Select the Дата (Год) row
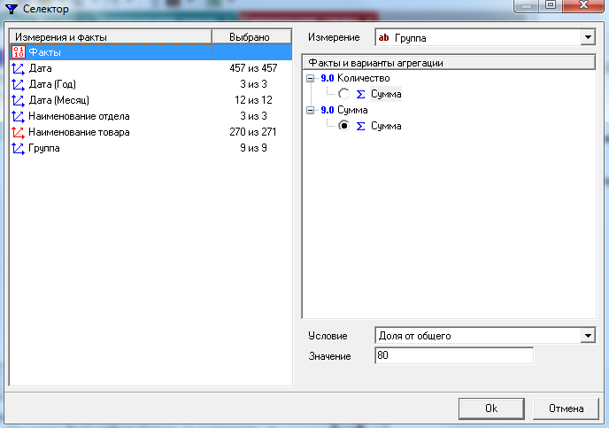The image size is (609, 428). [x=150, y=84]
